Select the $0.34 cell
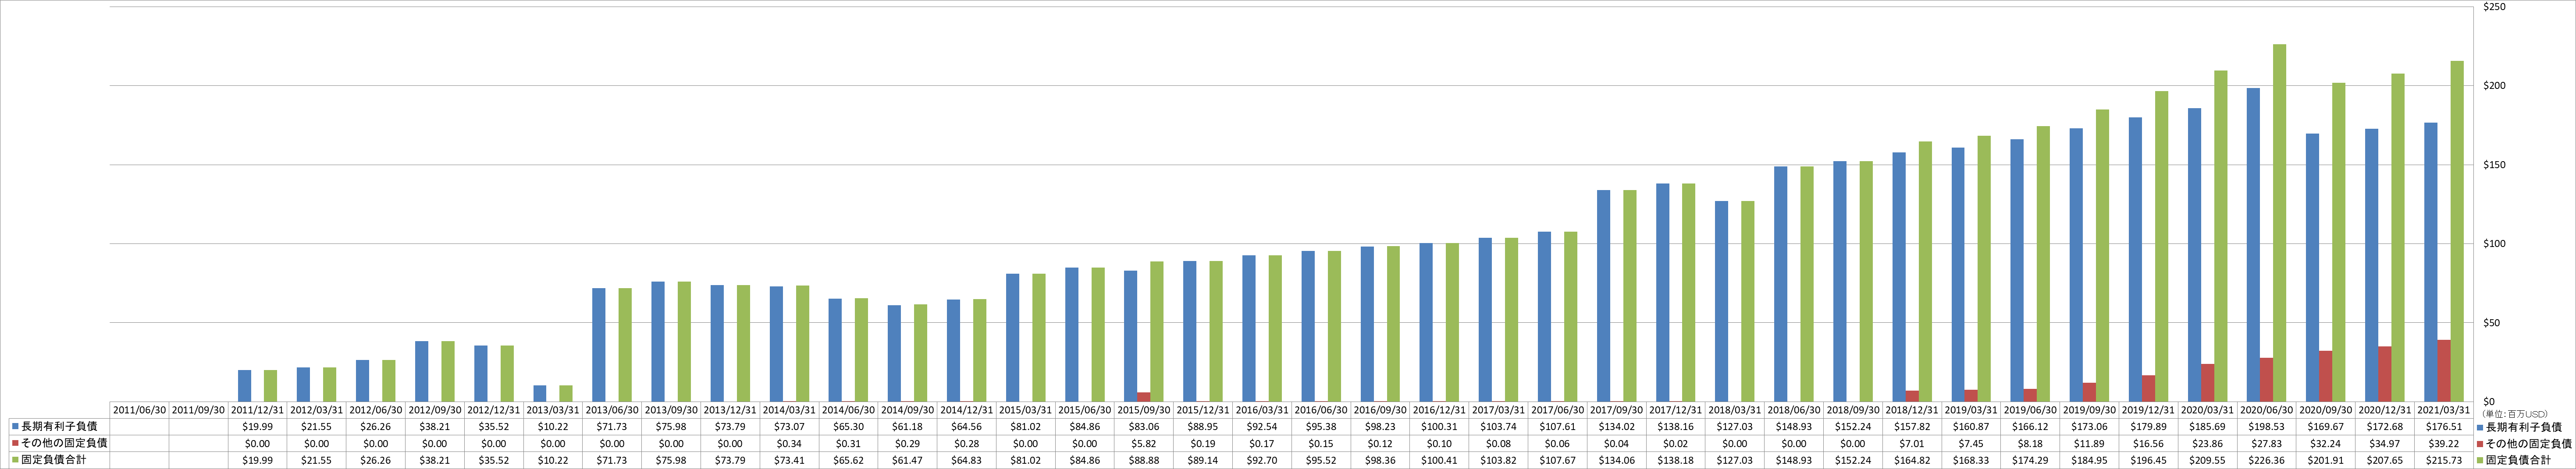 (790, 443)
